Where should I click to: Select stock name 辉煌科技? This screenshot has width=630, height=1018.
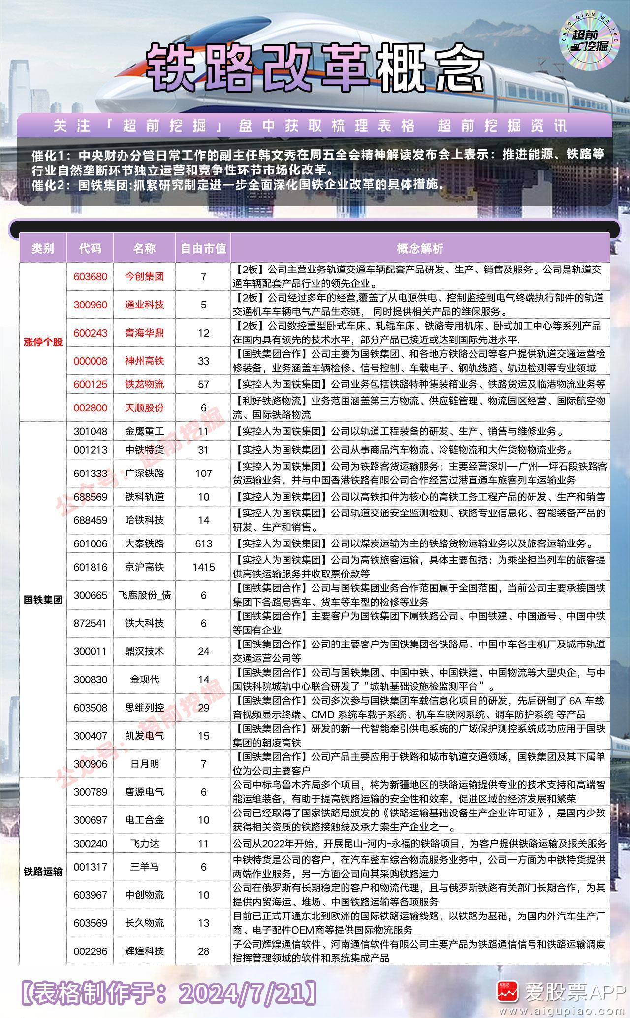(x=144, y=951)
